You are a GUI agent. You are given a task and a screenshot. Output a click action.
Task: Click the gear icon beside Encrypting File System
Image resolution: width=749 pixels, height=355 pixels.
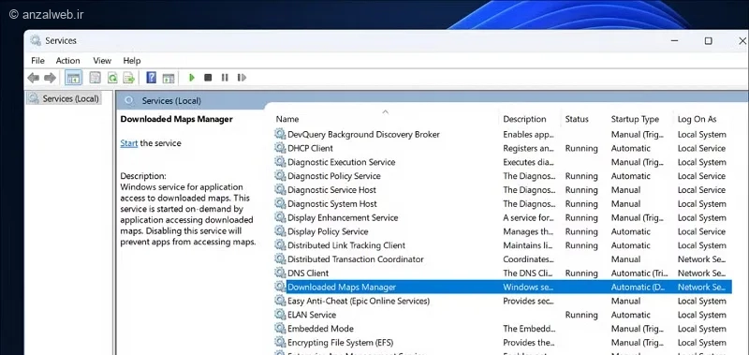[280, 342]
